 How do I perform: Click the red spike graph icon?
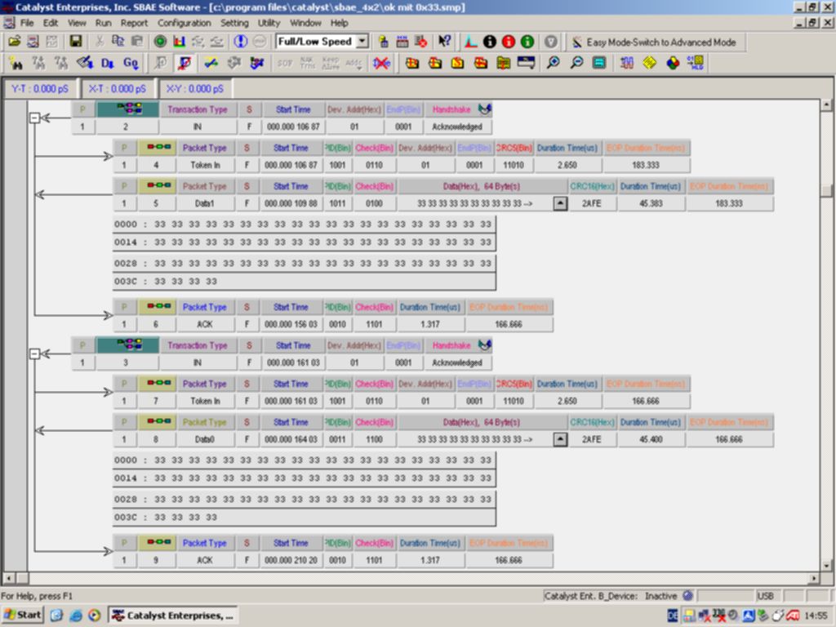[x=470, y=41]
